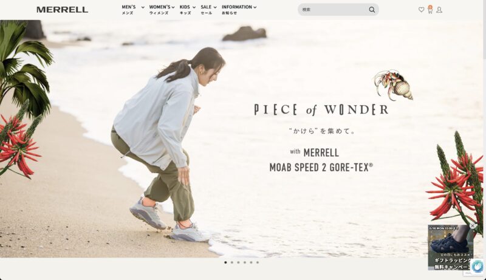Switch to the second carousel slide dot
The width and height of the screenshot is (486, 280).
click(x=232, y=262)
